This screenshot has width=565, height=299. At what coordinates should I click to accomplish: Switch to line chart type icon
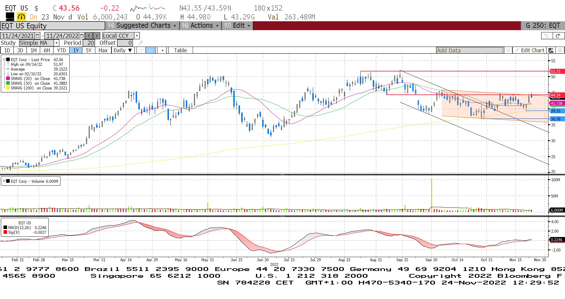141,50
